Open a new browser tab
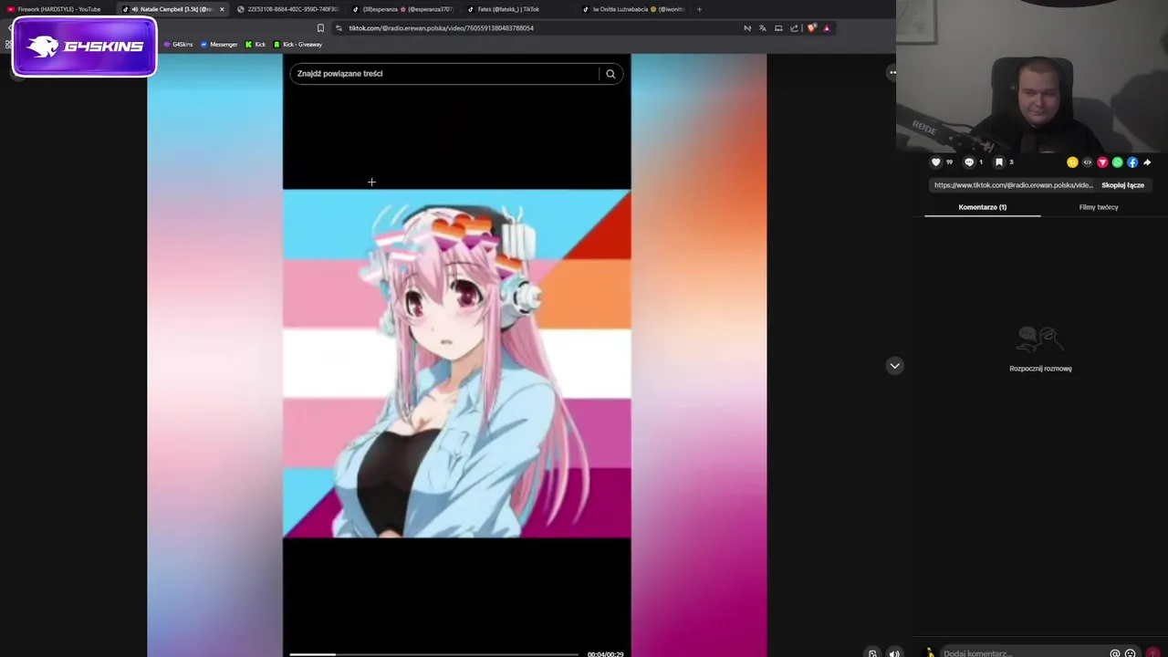The width and height of the screenshot is (1168, 657). 699,9
